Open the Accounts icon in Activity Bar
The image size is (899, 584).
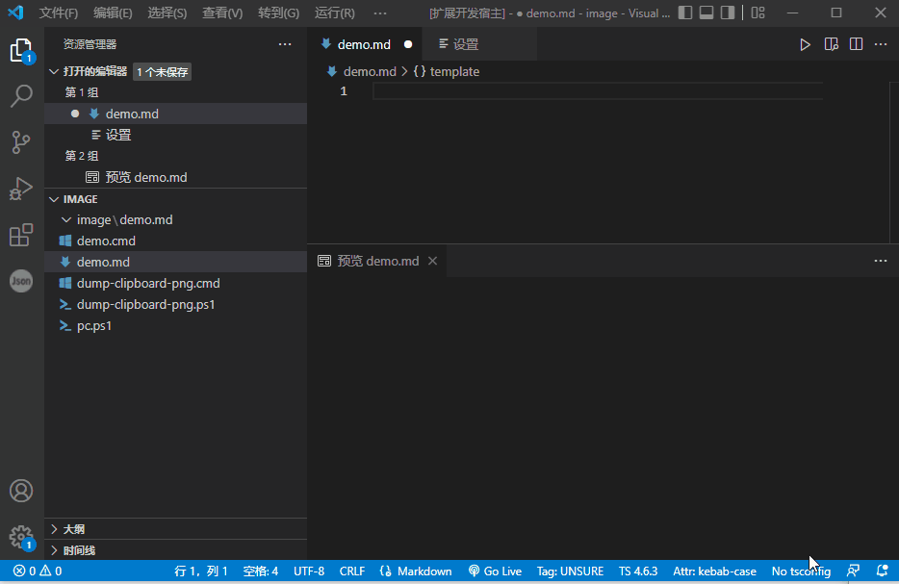pos(21,491)
